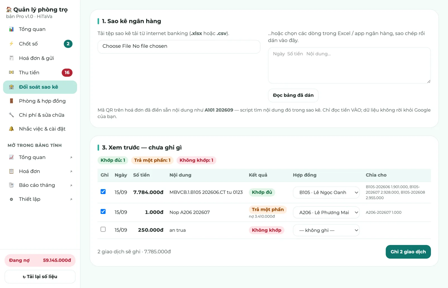
Task: Click the spreadsheet Hoá đơn sheet icon
Action: (x=11, y=171)
